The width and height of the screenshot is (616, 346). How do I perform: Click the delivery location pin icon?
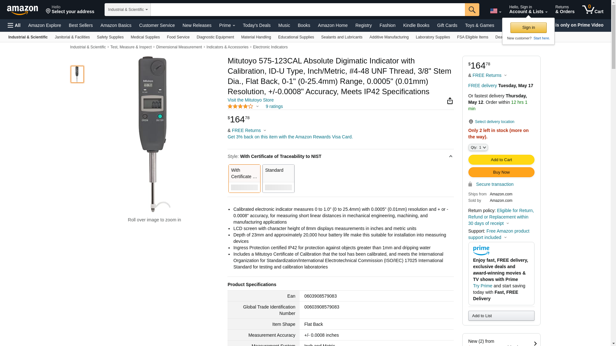click(x=471, y=122)
